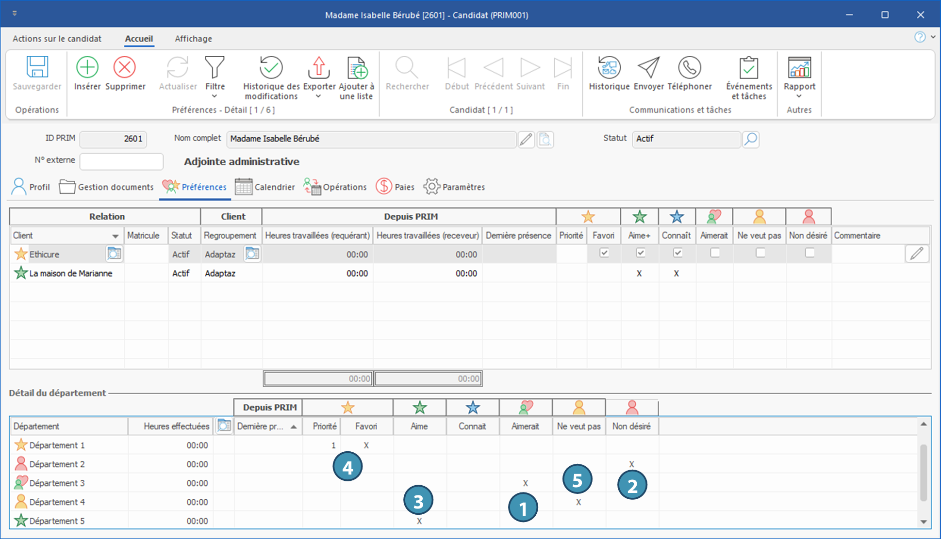
Task: Open Événements et tâches clipboard icon
Action: pos(748,67)
